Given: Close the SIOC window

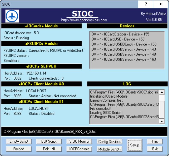Looking at the screenshot, I should 160,4.
